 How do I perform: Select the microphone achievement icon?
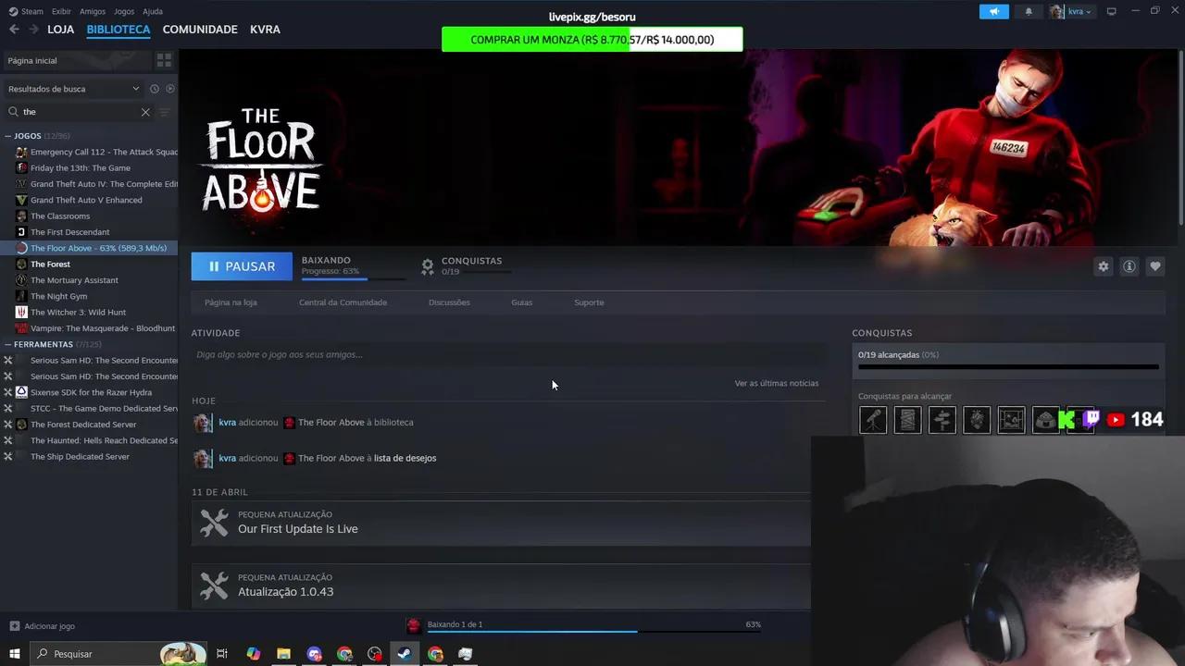(x=873, y=420)
